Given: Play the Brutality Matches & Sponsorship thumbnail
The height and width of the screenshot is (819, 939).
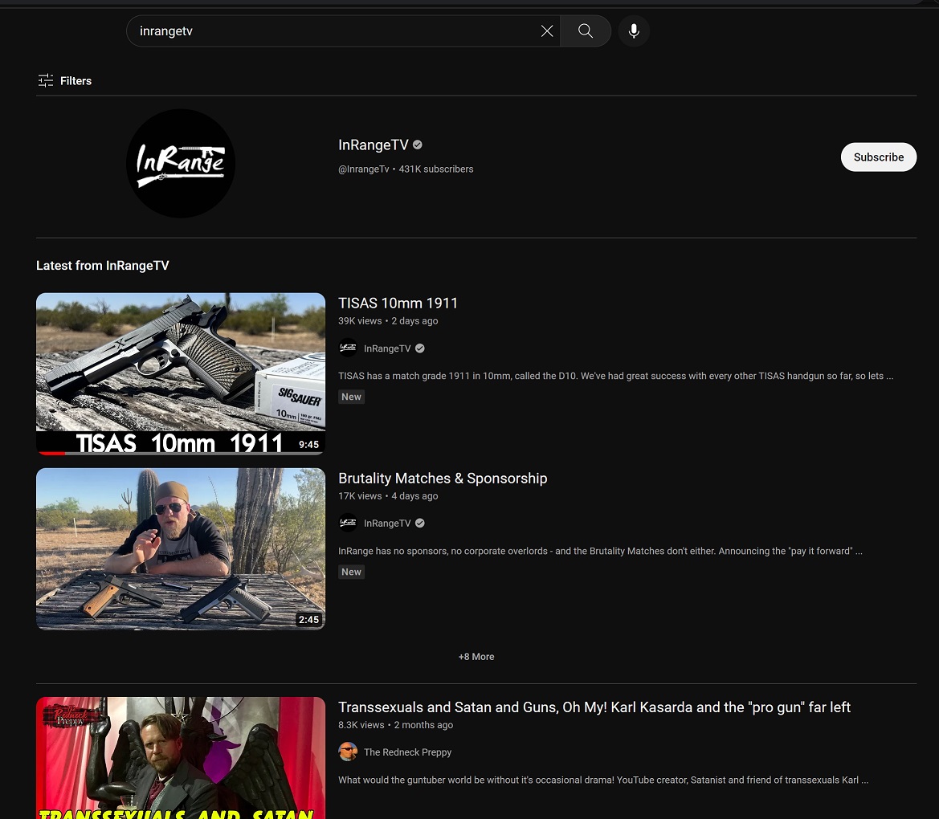Looking at the screenshot, I should [181, 549].
